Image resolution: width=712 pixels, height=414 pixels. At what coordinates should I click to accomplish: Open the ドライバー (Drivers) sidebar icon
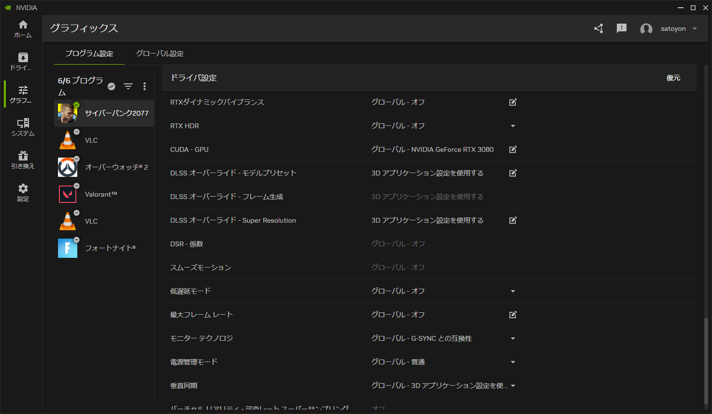point(23,61)
